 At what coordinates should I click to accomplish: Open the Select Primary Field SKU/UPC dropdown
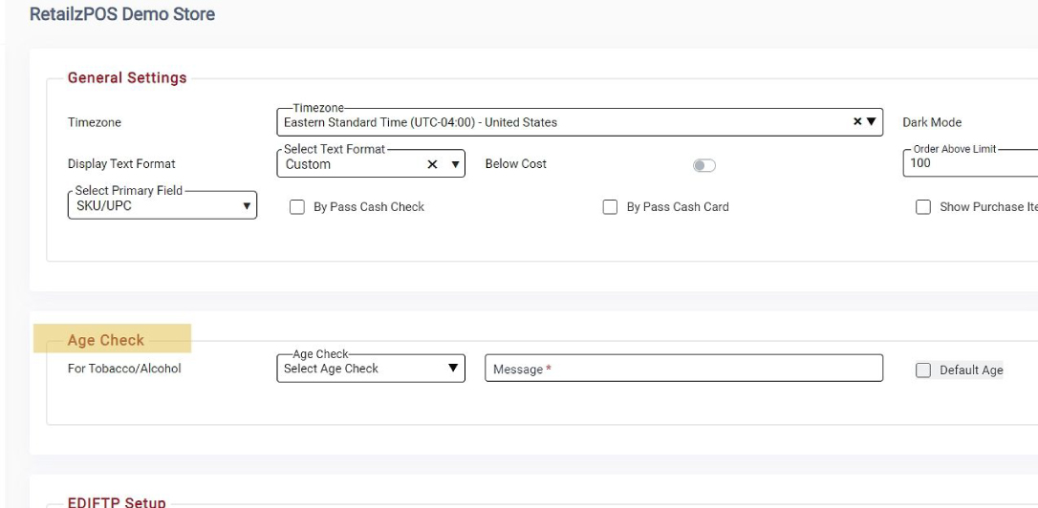161,206
